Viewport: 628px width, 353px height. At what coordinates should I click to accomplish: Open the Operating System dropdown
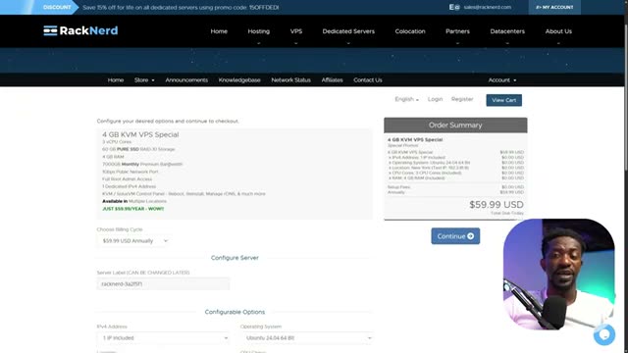[x=306, y=338]
